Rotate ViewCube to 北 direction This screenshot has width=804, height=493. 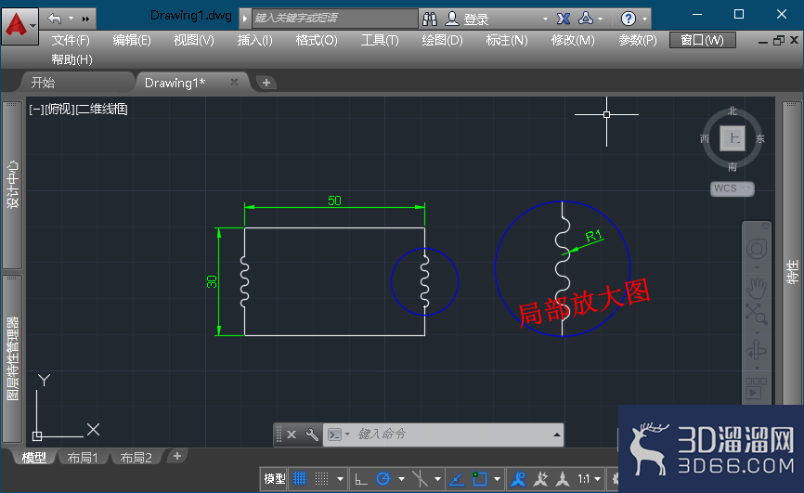(x=733, y=110)
